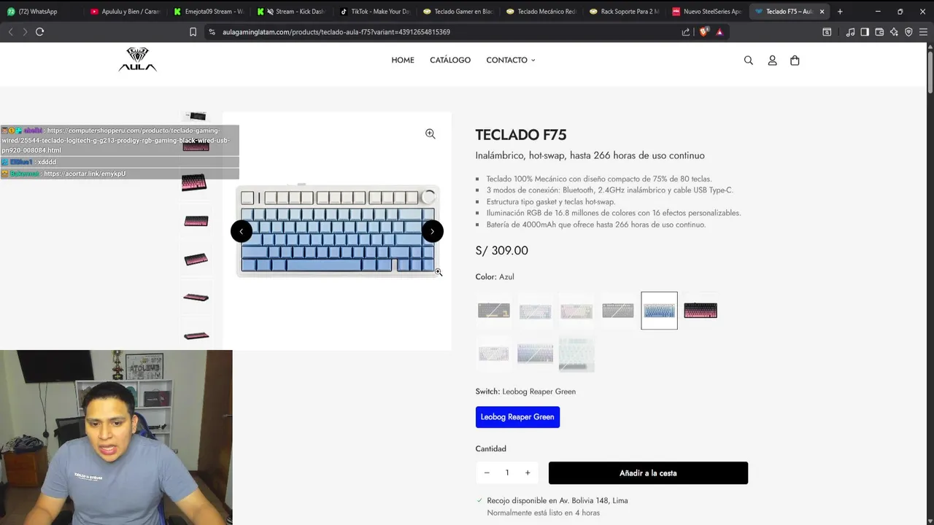Select the Leobog Reaper Green switch option
934x525 pixels.
point(517,417)
